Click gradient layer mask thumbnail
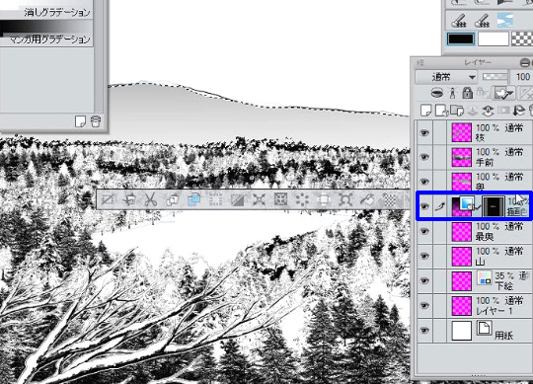 494,206
